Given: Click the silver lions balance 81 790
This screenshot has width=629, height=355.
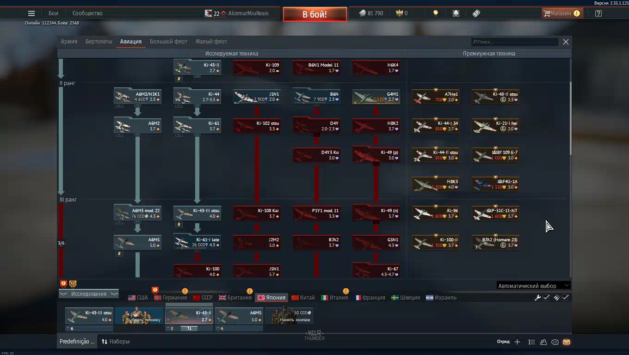Looking at the screenshot, I should pos(371,13).
